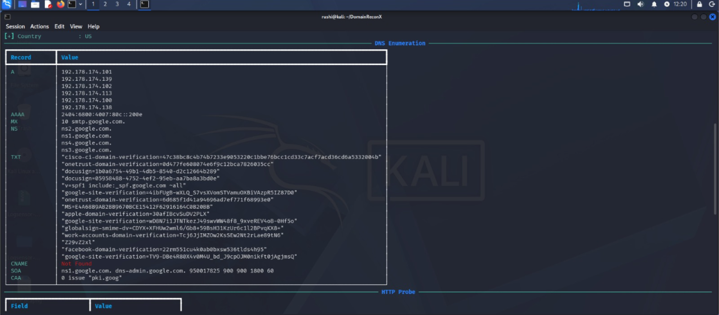Image resolution: width=719 pixels, height=315 pixels.
Task: Click the Country US line
Action: click(x=48, y=36)
